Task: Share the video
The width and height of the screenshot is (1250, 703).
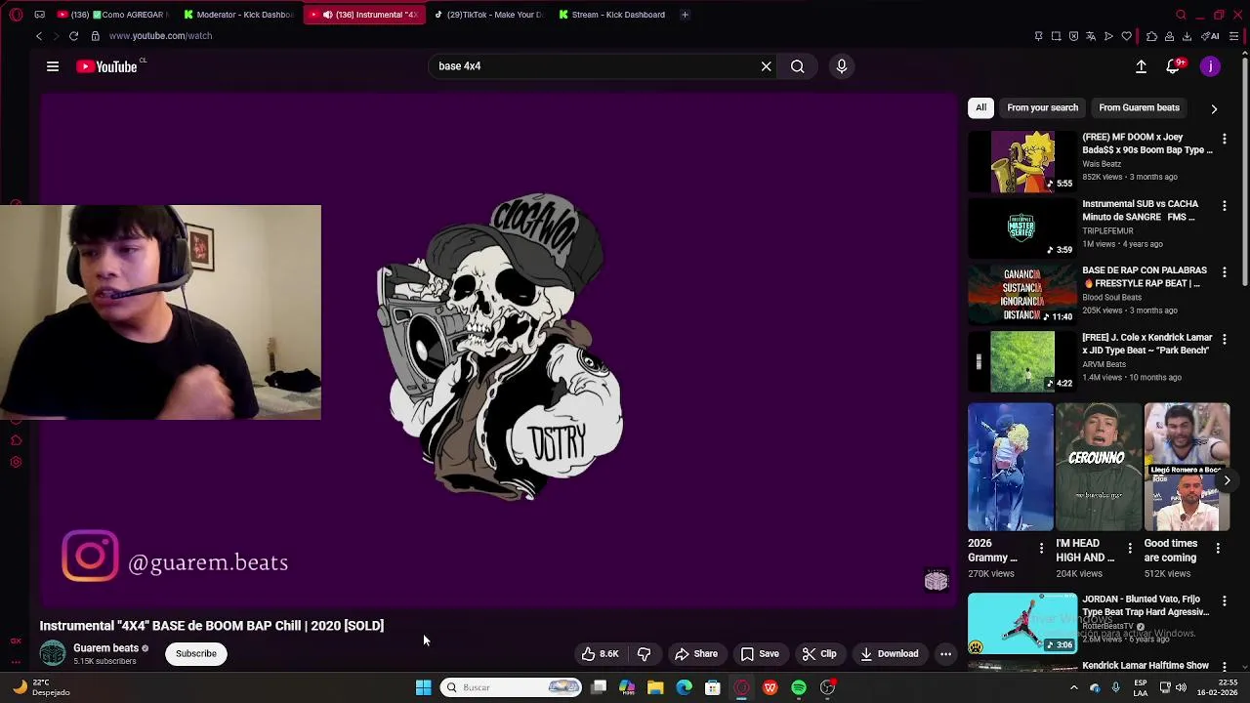Action: (x=696, y=654)
